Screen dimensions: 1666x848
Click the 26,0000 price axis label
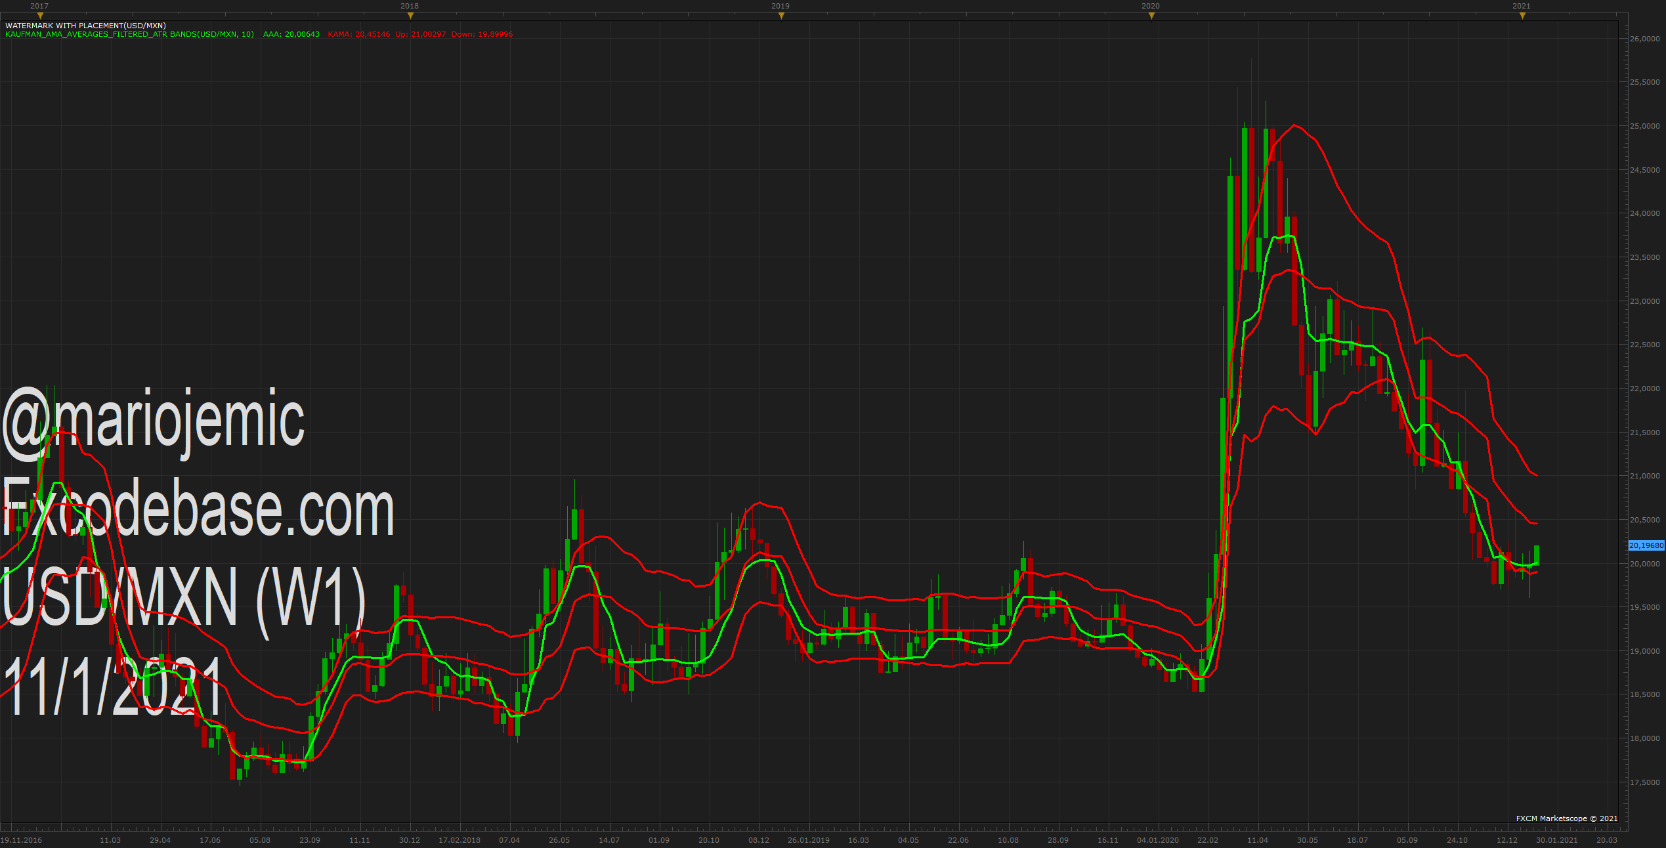click(x=1644, y=39)
